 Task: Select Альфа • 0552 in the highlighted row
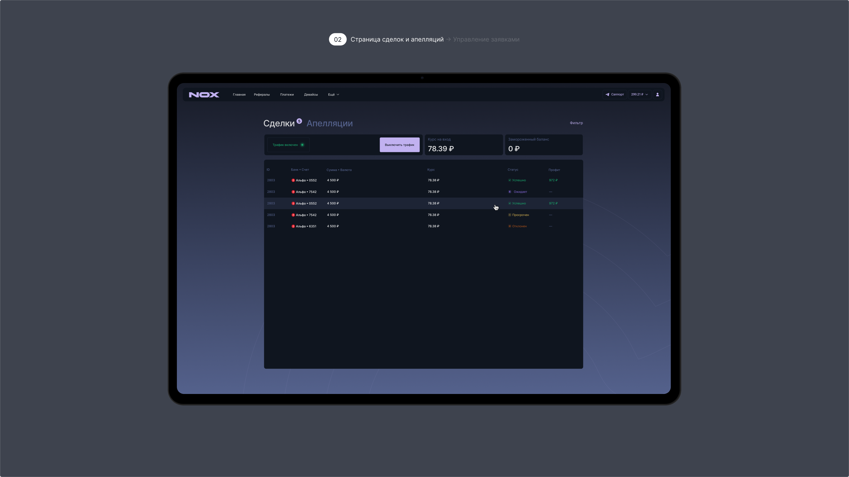pyautogui.click(x=304, y=203)
